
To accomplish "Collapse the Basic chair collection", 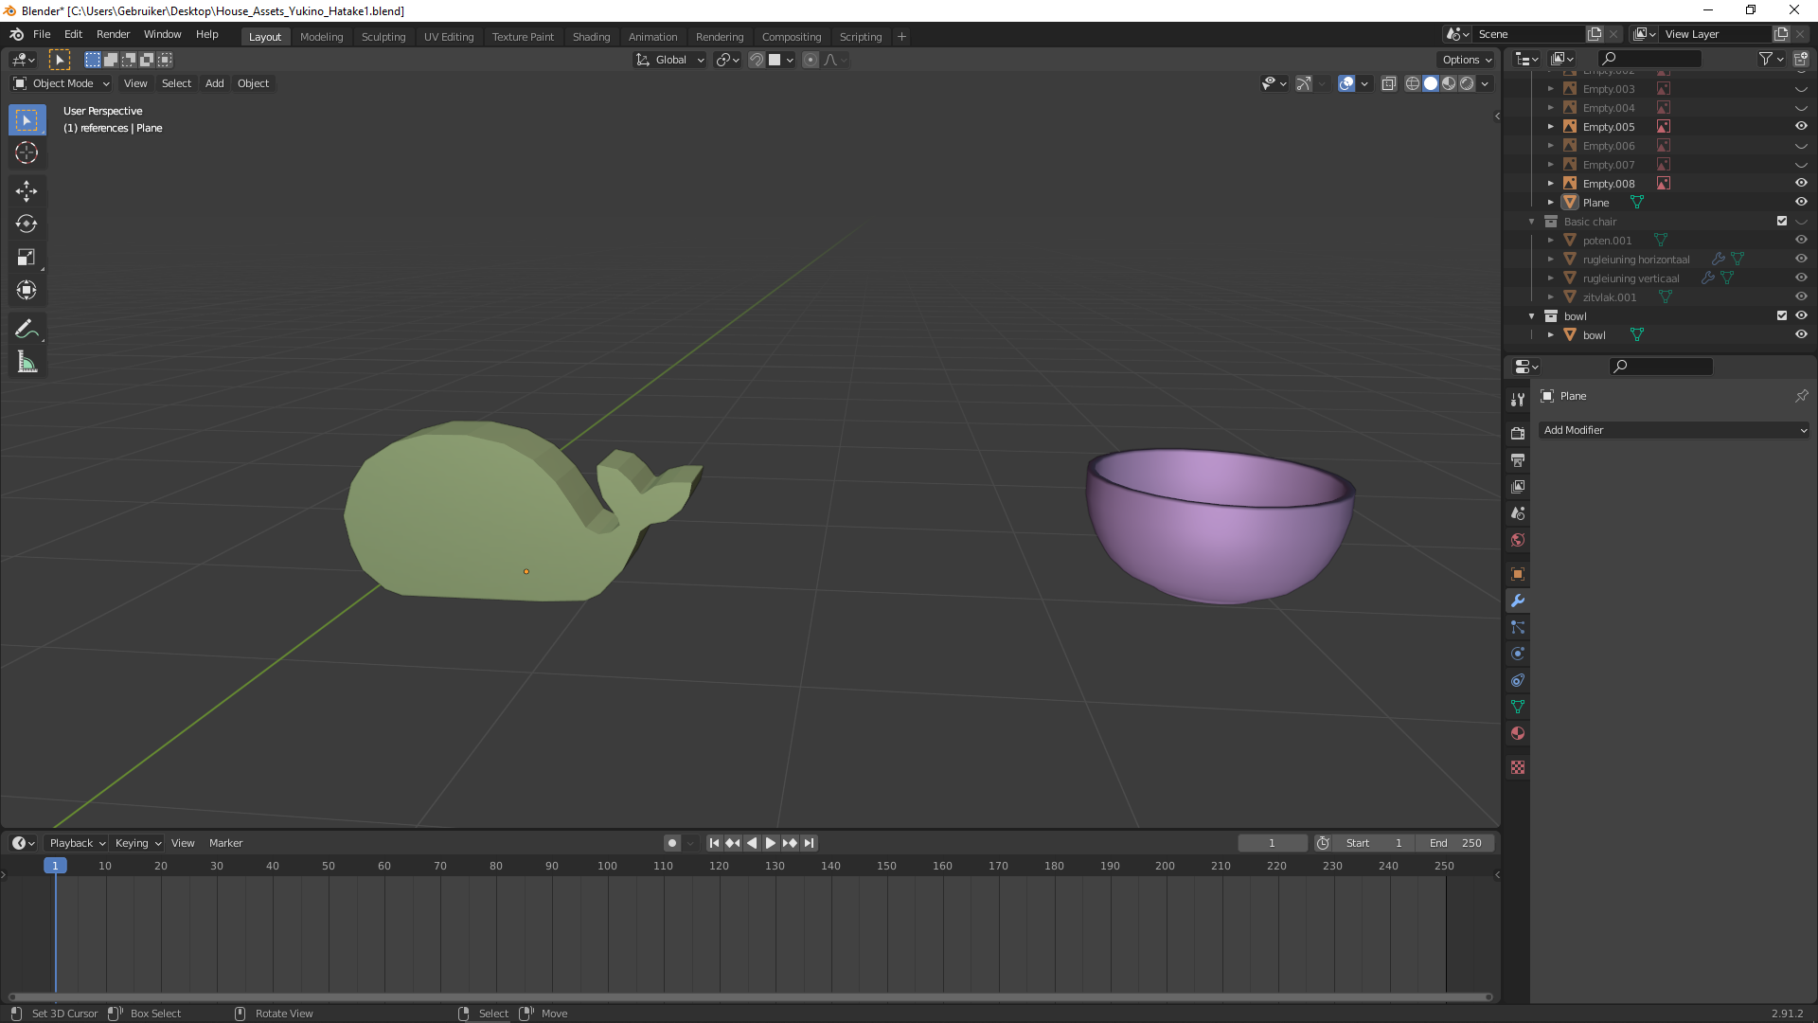I will pos(1532,222).
